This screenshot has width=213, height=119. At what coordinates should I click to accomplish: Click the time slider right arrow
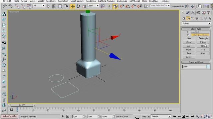coord(34,105)
